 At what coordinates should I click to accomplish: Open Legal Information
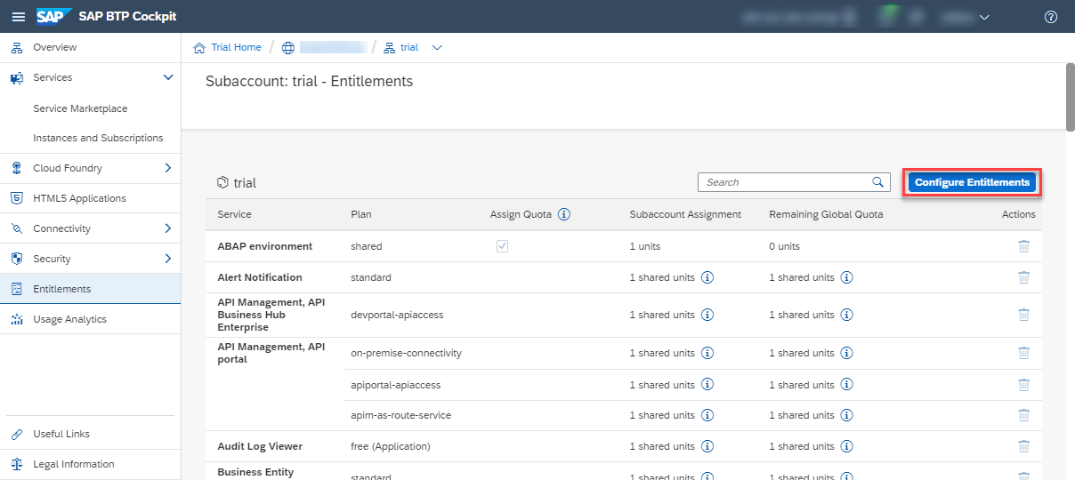[x=90, y=464]
